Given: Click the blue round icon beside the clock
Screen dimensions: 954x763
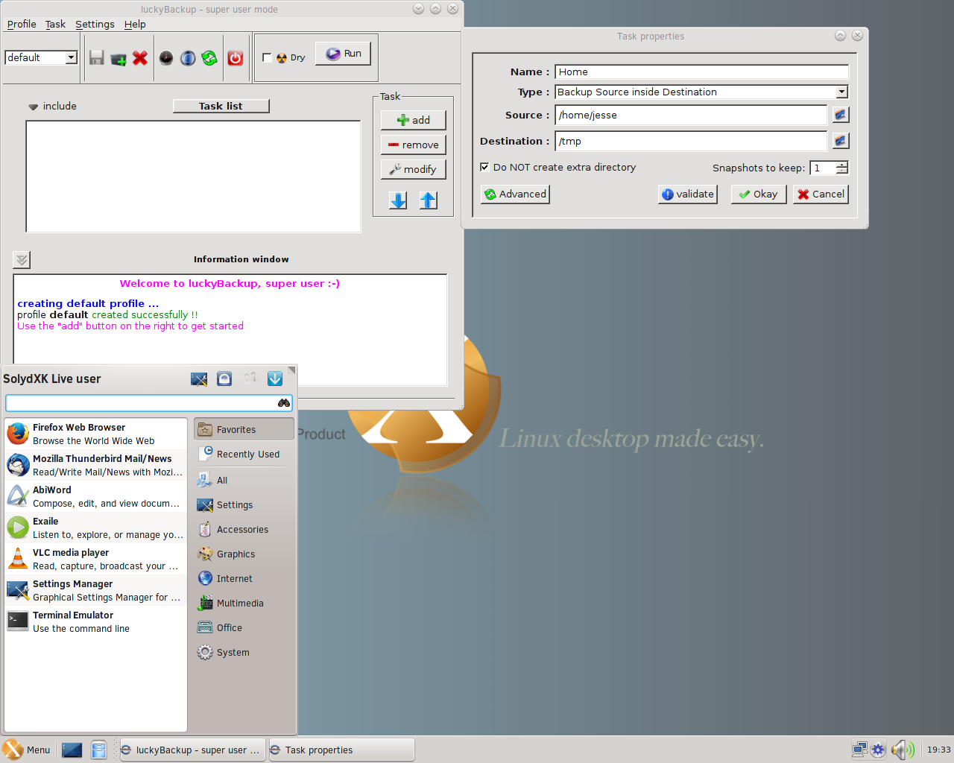Looking at the screenshot, I should tap(188, 57).
